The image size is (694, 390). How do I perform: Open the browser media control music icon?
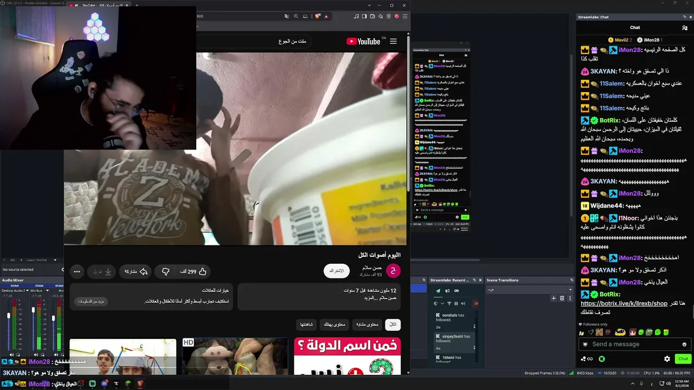[x=356, y=16]
